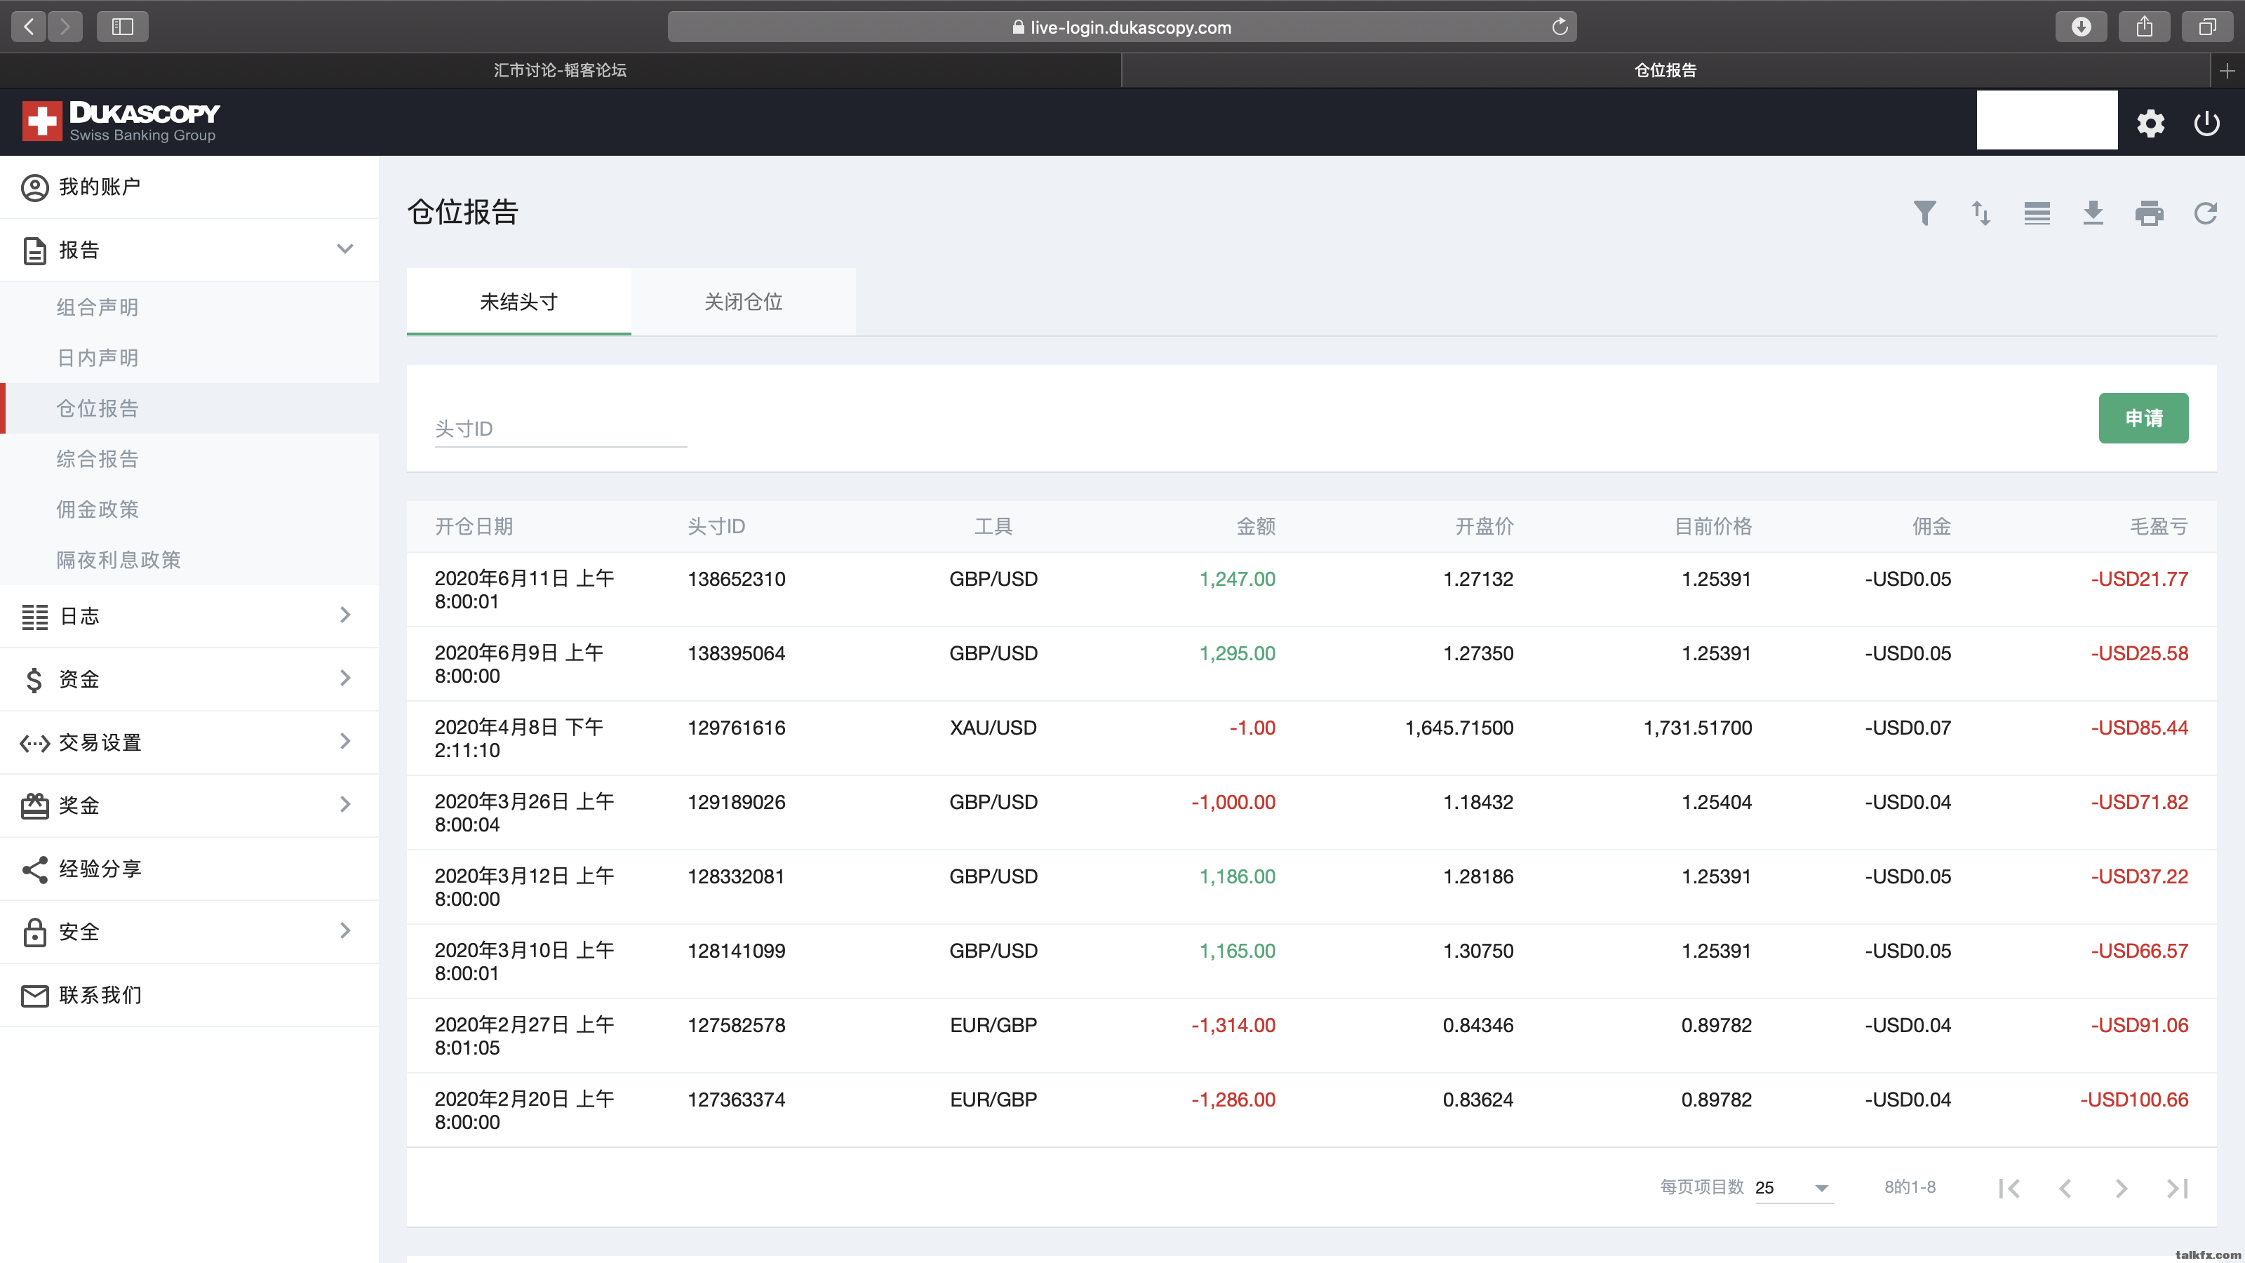2245x1263 pixels.
Task: Download the position report
Action: pos(2093,213)
